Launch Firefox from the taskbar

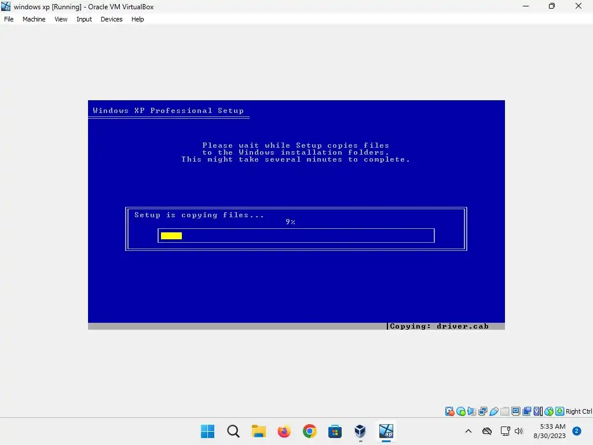coord(284,431)
